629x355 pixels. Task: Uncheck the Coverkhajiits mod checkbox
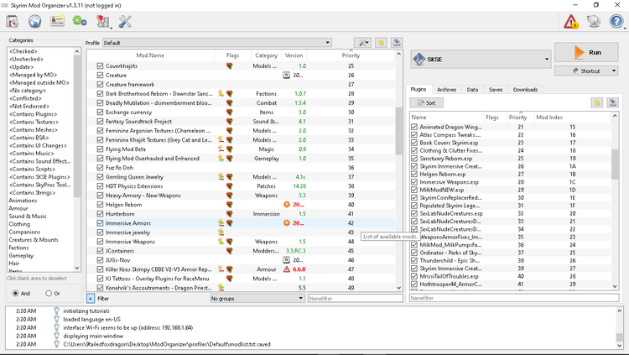(x=100, y=65)
